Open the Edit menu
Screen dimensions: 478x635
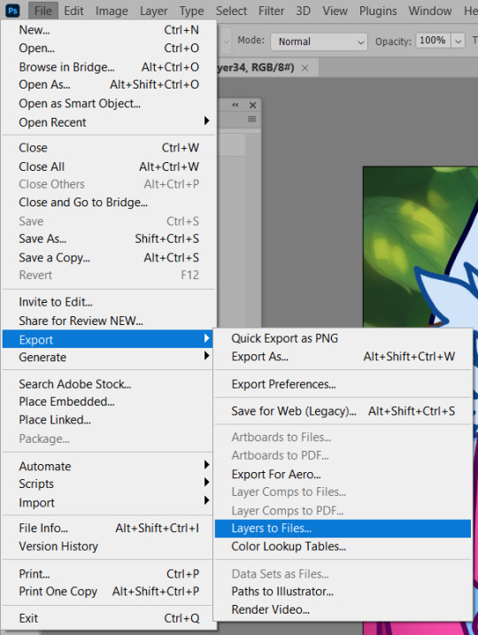click(73, 11)
